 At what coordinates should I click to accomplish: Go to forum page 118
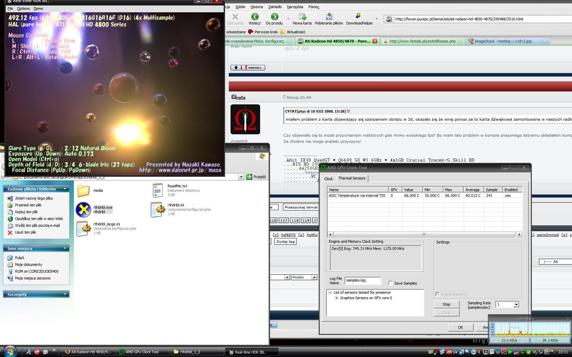tap(295, 220)
